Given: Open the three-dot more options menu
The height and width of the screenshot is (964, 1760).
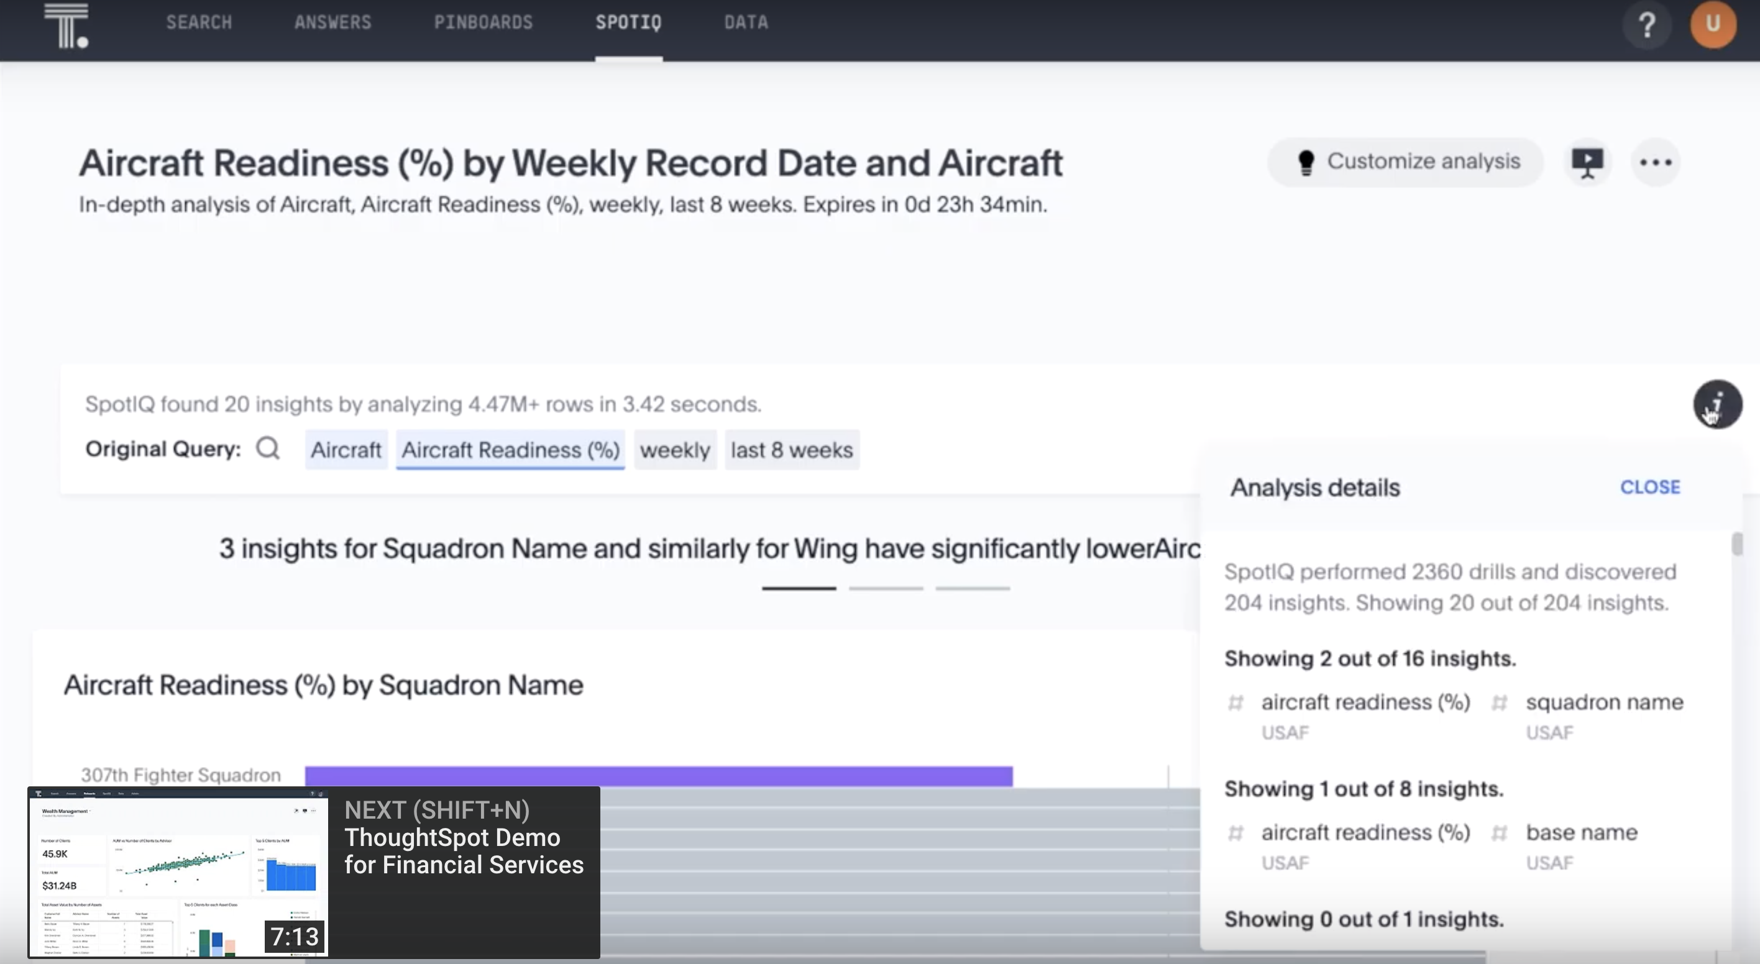Looking at the screenshot, I should (x=1656, y=163).
